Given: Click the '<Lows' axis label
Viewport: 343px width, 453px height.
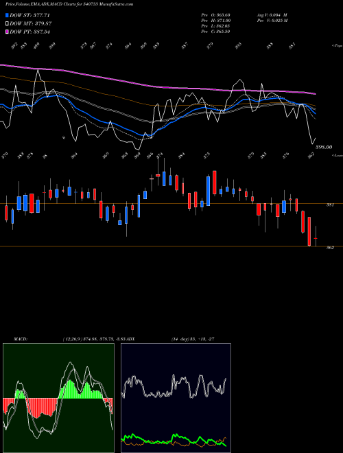Looking at the screenshot, I should pyautogui.click(x=337, y=155).
